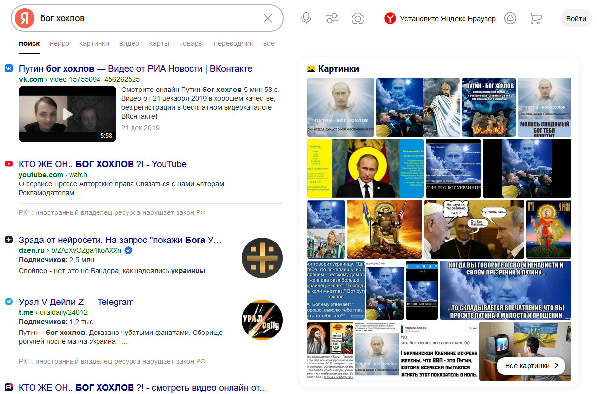Open image of man with yellow halo
Viewport: 597px width, 394px height.
(x=365, y=168)
